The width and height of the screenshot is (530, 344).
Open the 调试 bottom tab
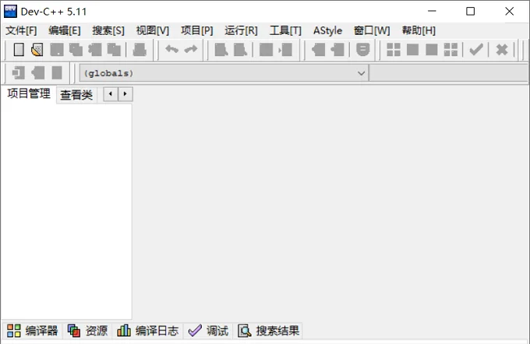tap(208, 331)
